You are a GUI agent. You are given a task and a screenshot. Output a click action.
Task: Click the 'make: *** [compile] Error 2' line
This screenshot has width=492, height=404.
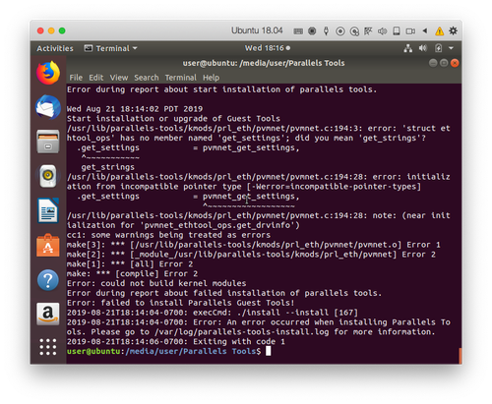click(x=132, y=273)
